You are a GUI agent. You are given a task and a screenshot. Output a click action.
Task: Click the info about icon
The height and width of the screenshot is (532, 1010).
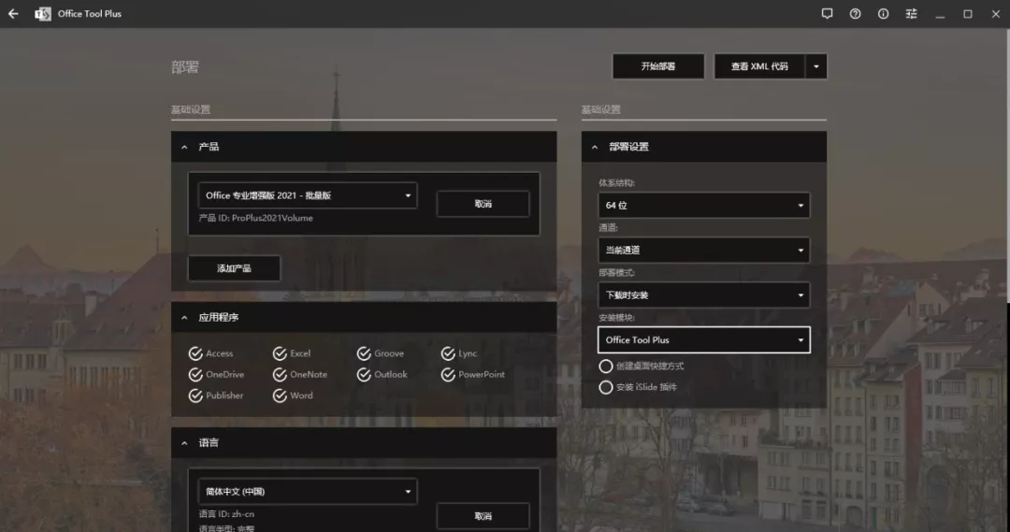(x=883, y=14)
